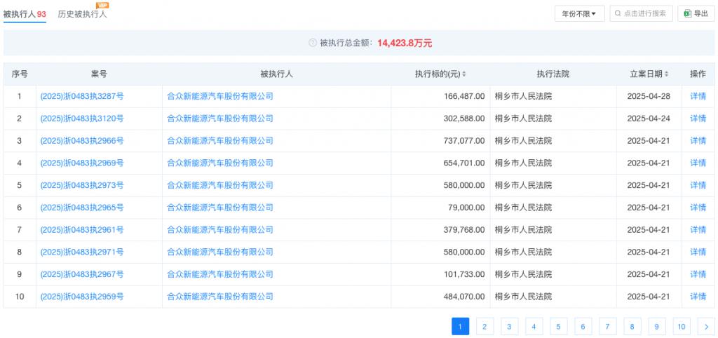Click 合众新能源汽车股份有限公司 in row 1

coord(219,96)
